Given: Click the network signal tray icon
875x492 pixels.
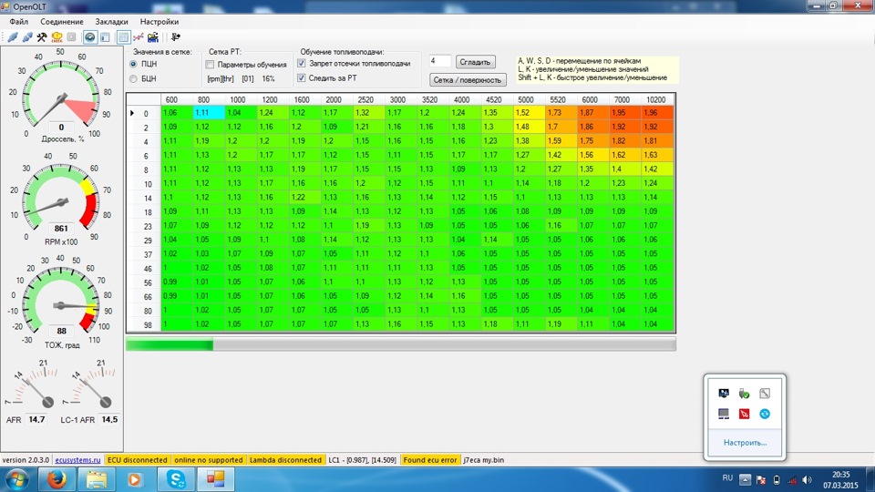Looking at the screenshot, I should click(x=792, y=480).
